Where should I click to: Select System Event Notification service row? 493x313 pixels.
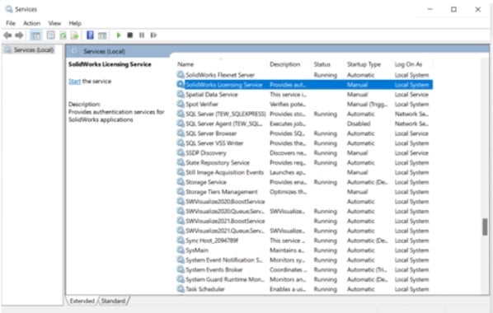tap(304, 260)
